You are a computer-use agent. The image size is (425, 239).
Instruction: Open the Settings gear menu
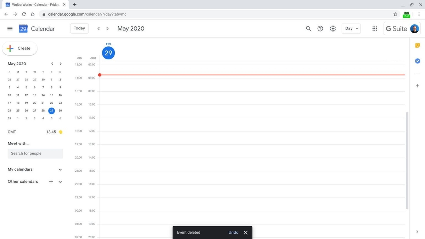point(333,29)
